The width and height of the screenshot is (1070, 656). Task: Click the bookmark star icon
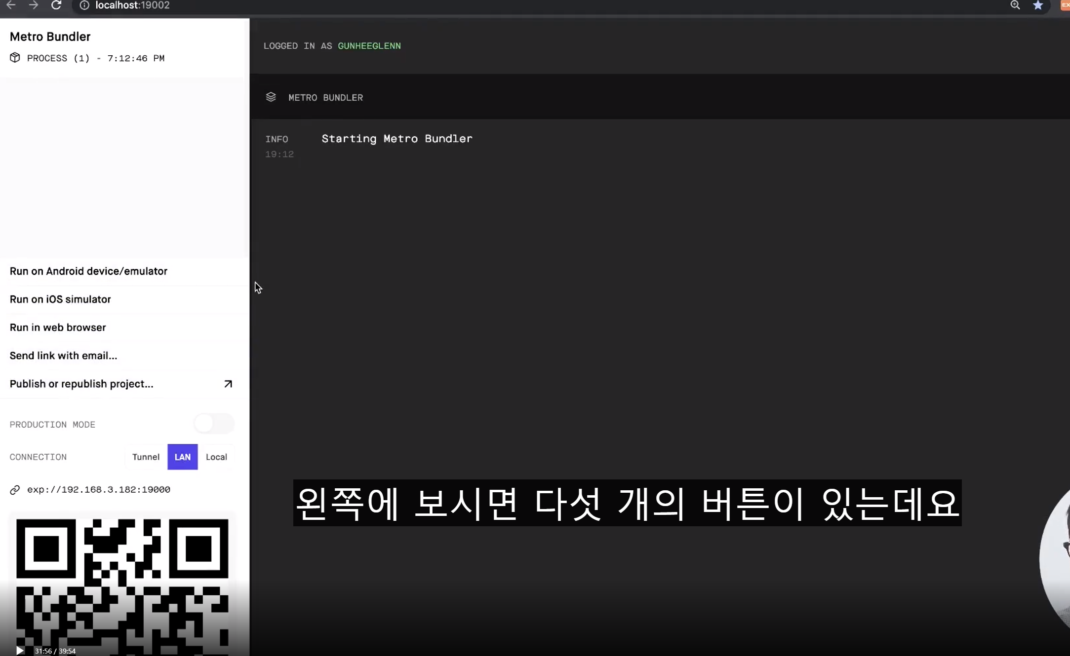[x=1038, y=5]
